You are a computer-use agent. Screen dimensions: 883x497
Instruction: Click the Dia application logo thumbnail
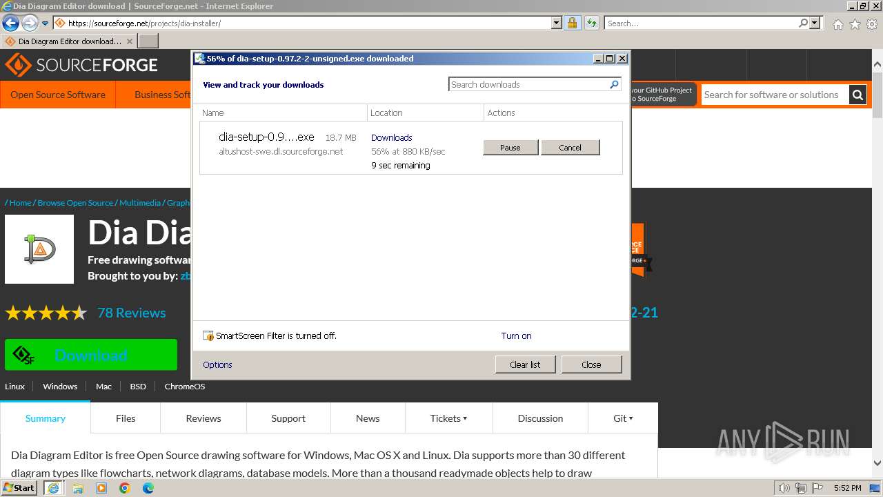coord(39,249)
